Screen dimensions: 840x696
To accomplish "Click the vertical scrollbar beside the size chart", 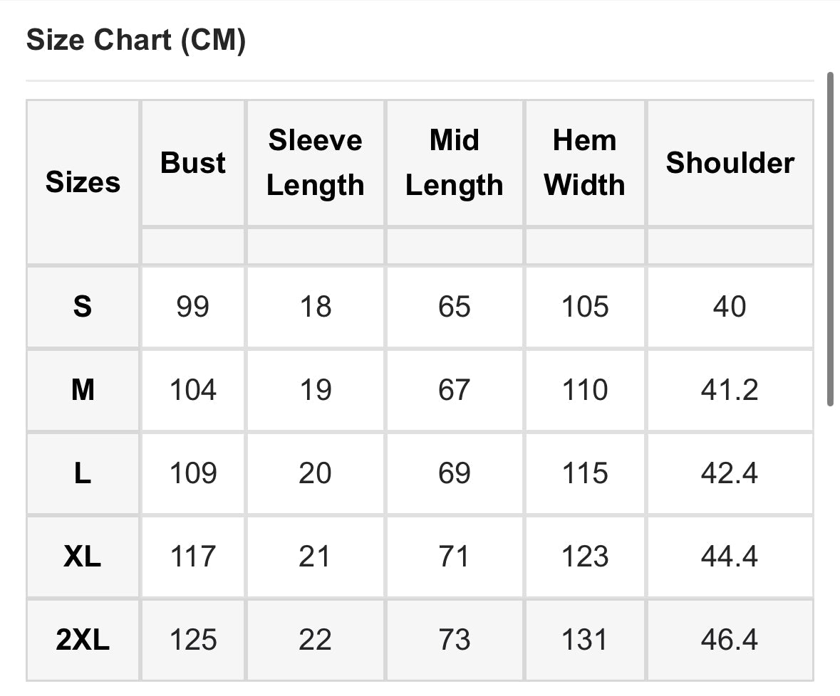I will tap(830, 238).
